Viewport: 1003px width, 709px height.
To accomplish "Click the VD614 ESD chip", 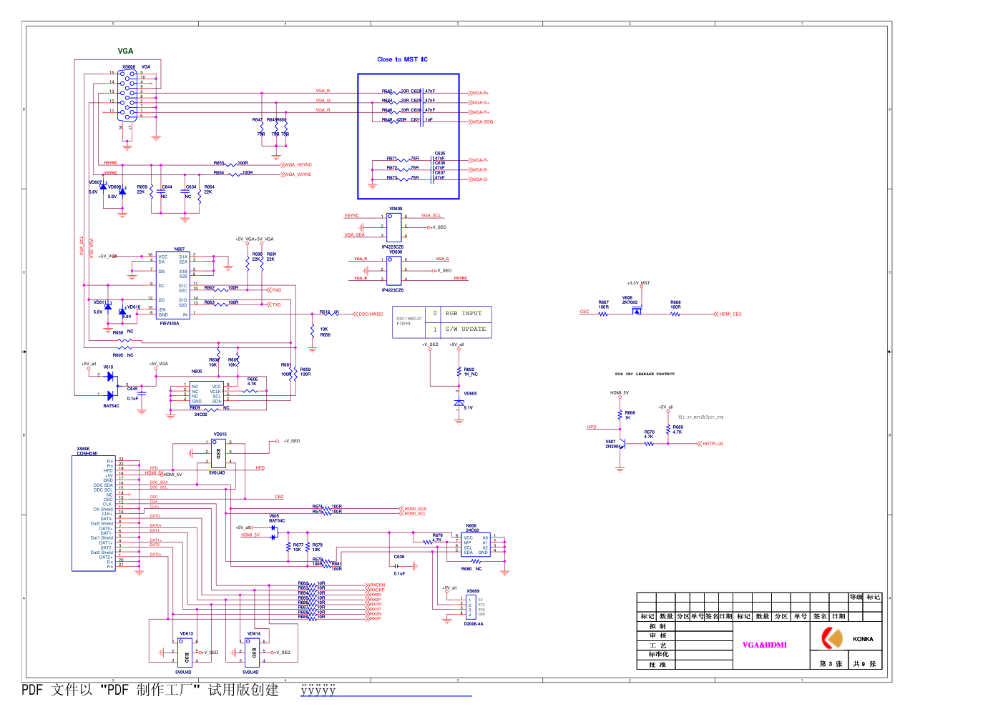I will click(x=253, y=652).
